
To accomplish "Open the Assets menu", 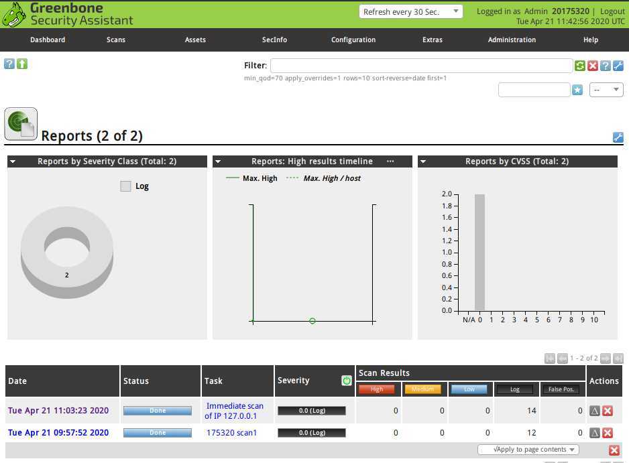I will pyautogui.click(x=195, y=40).
